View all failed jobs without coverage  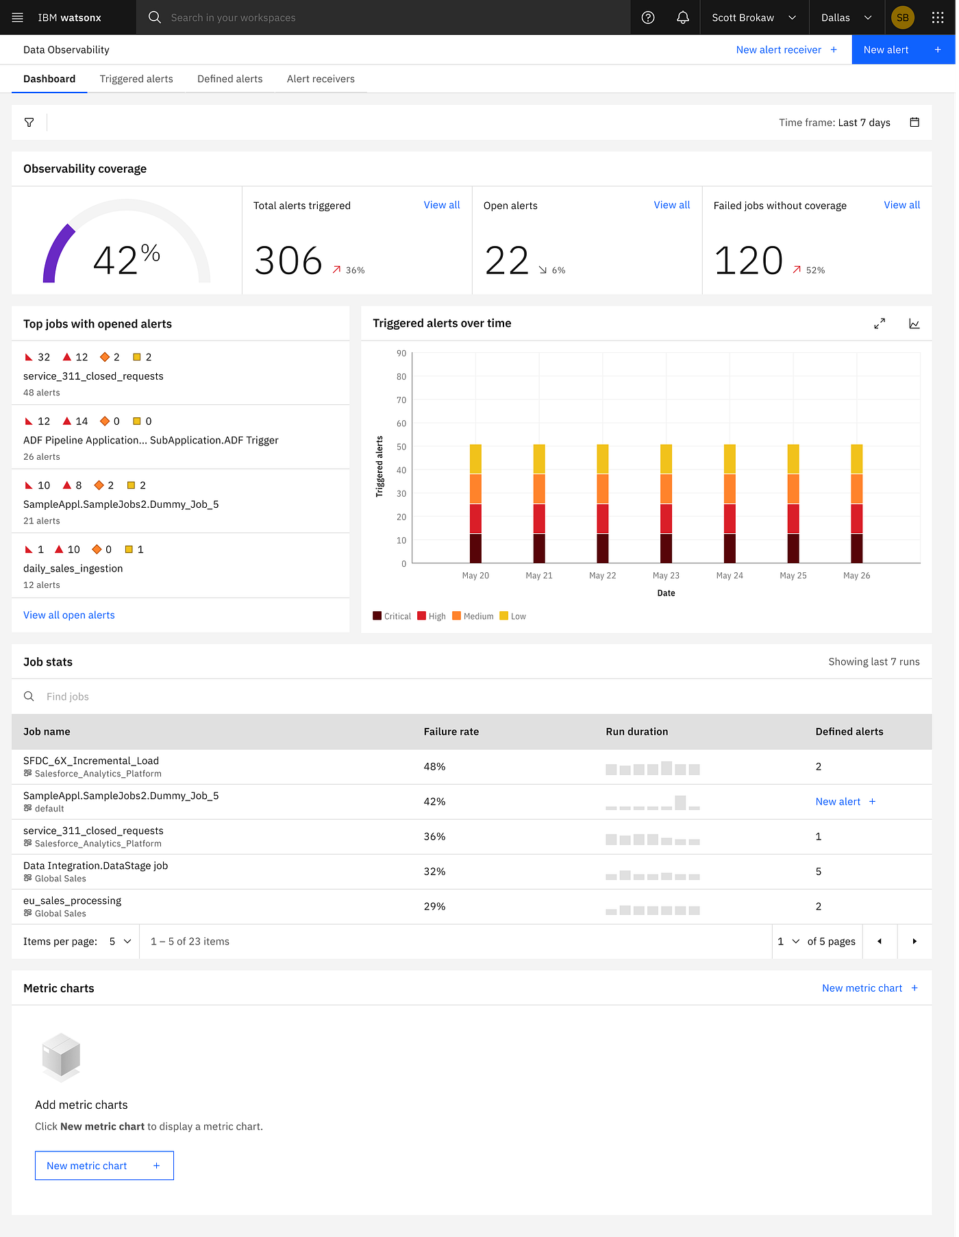click(x=902, y=205)
